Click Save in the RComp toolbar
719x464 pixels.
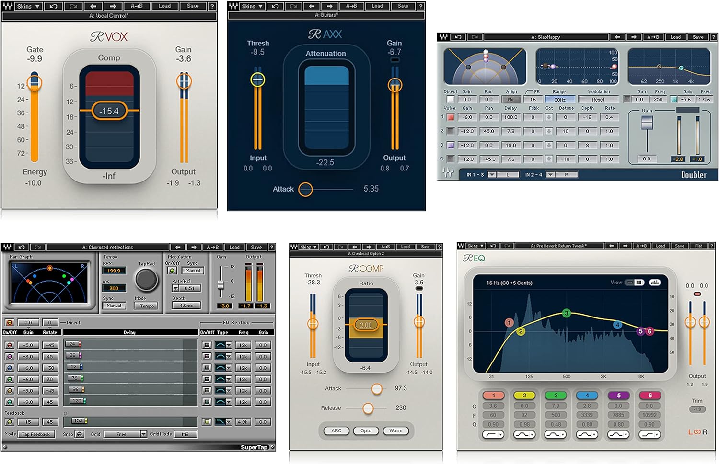click(x=425, y=247)
